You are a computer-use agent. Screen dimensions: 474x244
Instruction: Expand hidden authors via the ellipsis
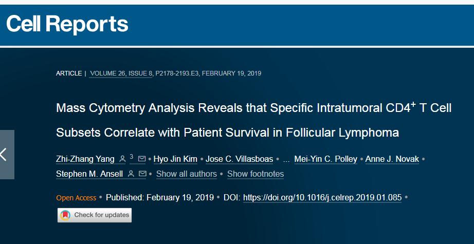tap(286, 160)
